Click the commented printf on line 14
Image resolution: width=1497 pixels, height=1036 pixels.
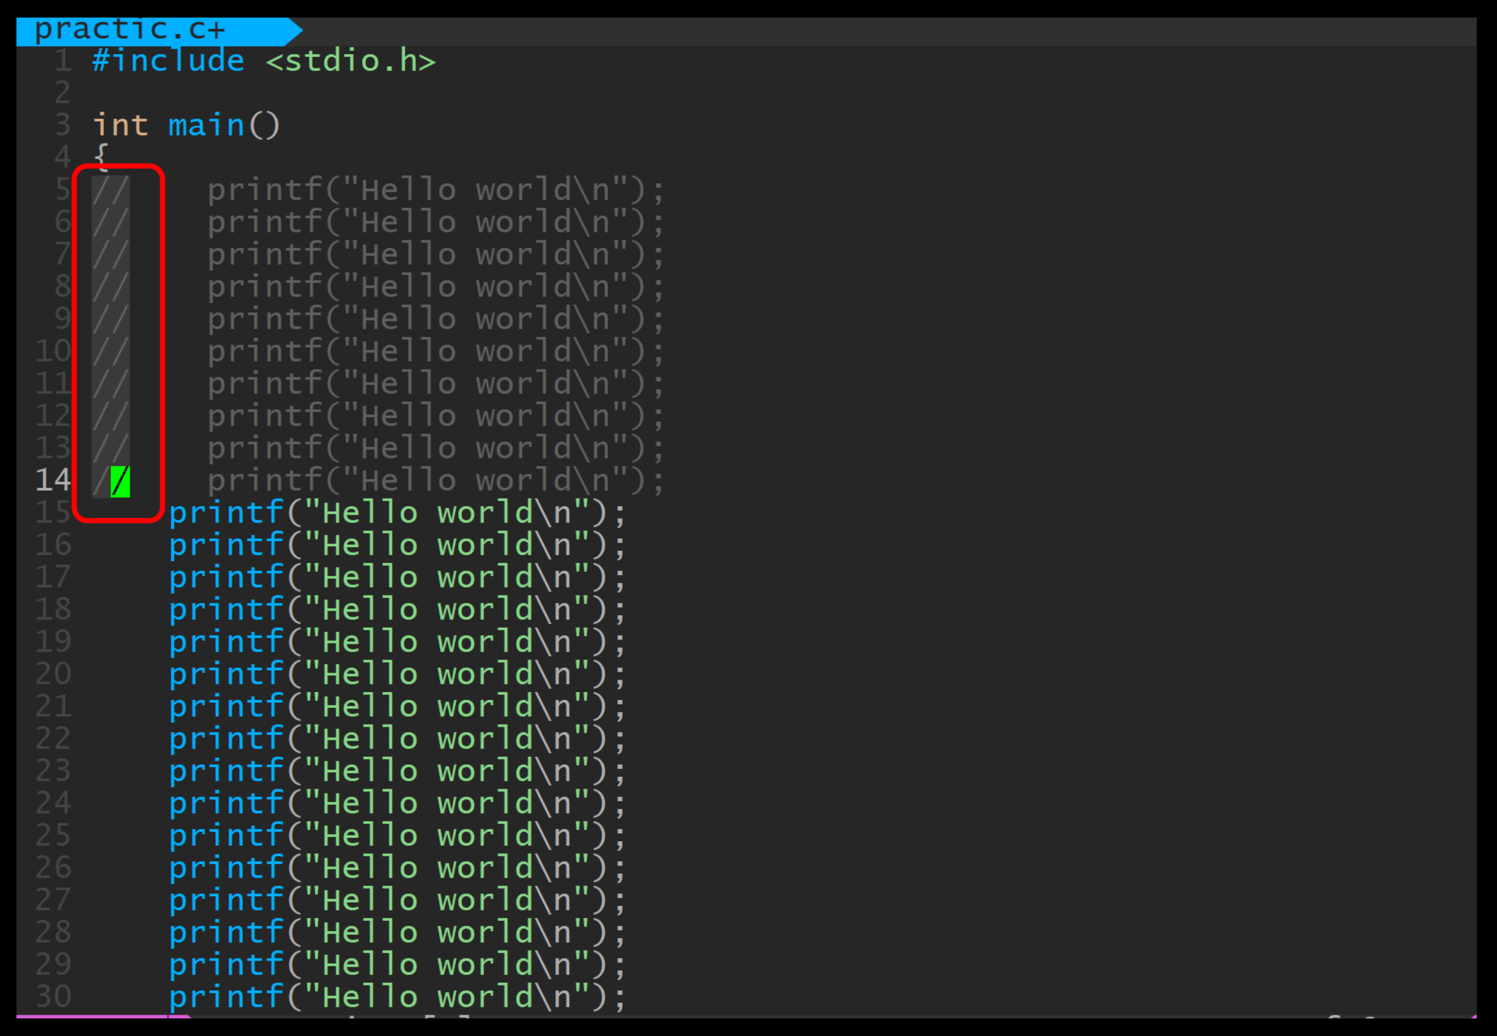(x=436, y=481)
